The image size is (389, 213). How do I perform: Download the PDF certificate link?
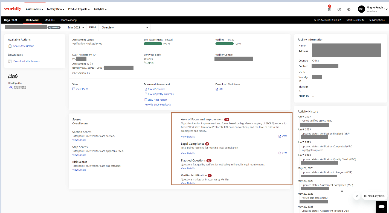tap(221, 89)
